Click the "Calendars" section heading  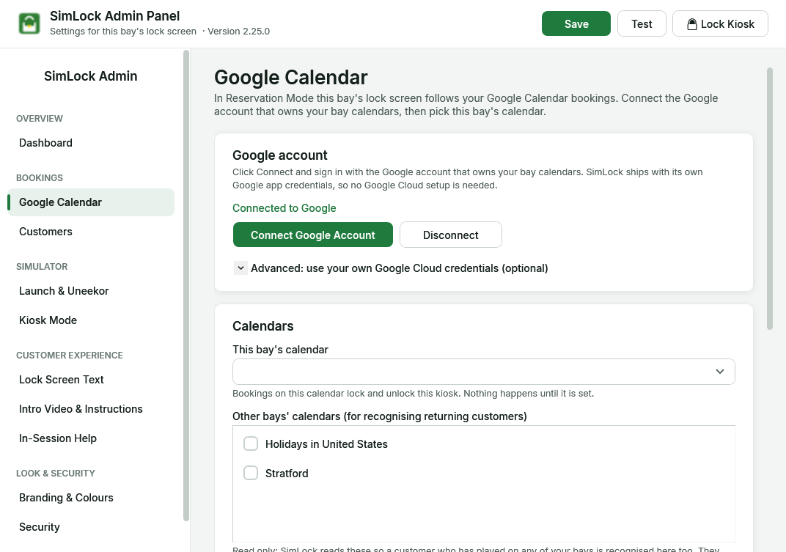point(263,326)
